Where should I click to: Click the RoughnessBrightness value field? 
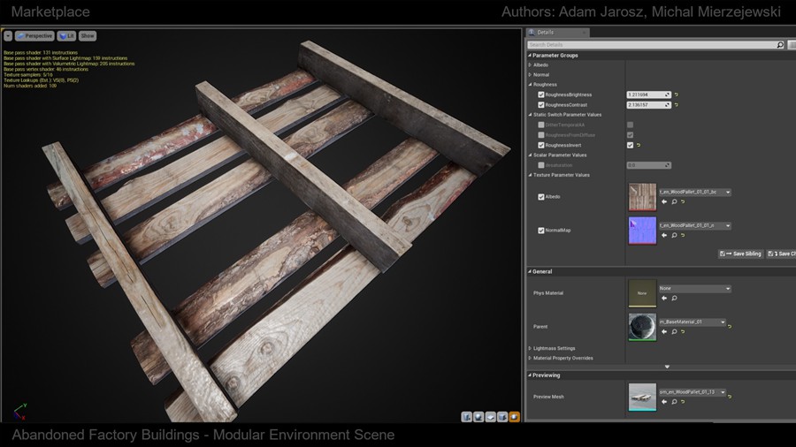[x=647, y=95]
